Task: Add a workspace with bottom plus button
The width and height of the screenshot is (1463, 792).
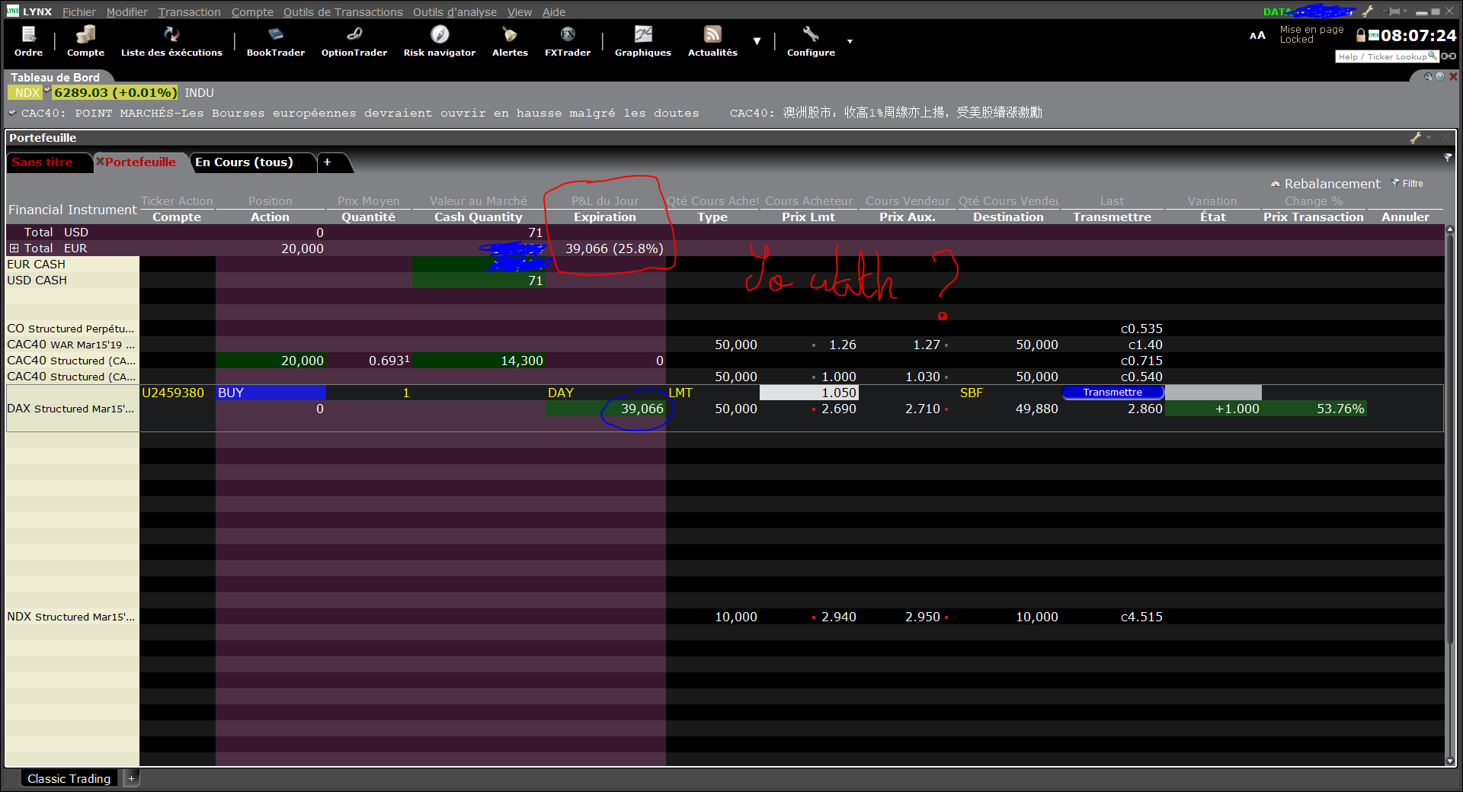Action: point(131,778)
